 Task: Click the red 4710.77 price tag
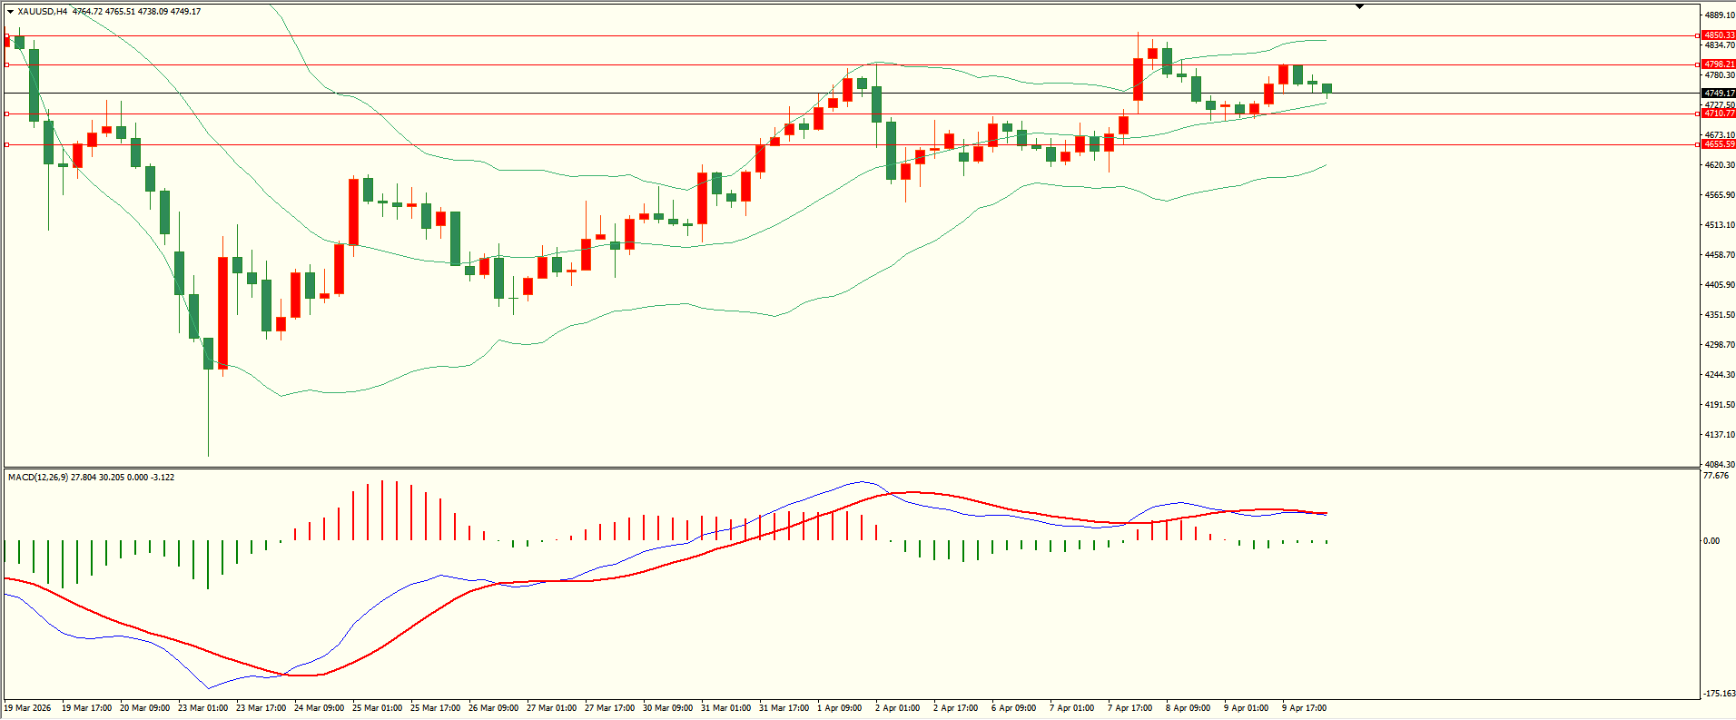click(x=1719, y=113)
